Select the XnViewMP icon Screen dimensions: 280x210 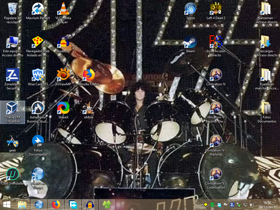tap(63, 77)
